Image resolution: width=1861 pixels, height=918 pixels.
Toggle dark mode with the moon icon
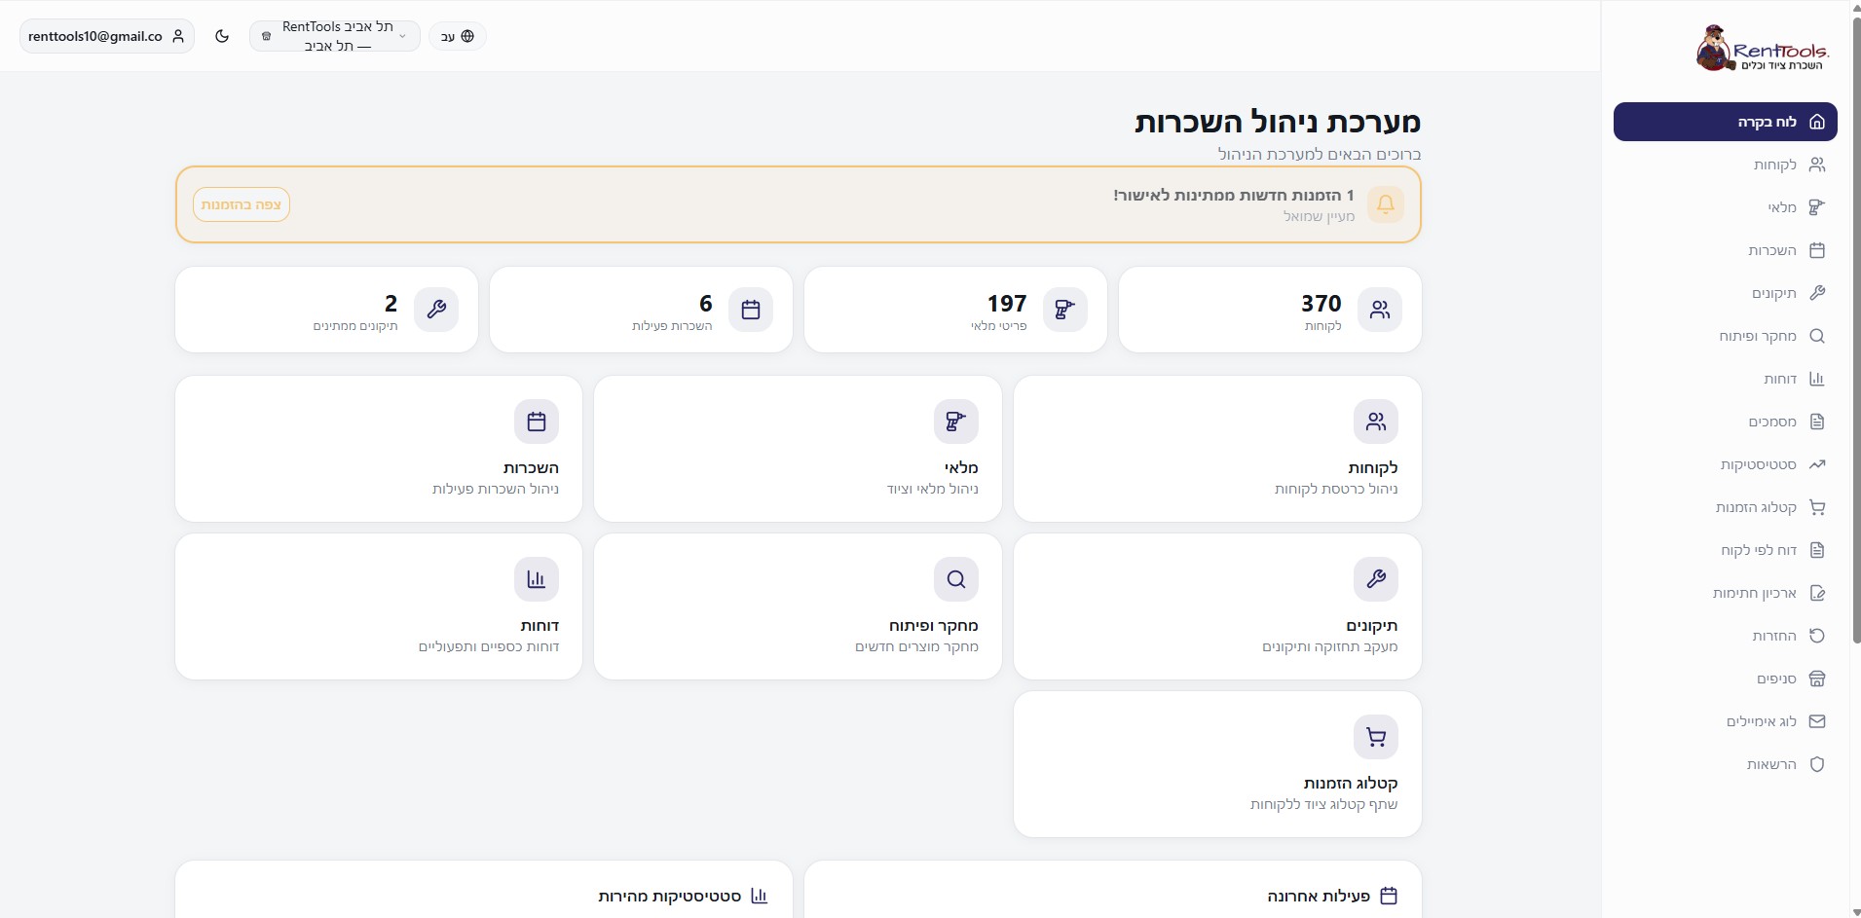[222, 36]
